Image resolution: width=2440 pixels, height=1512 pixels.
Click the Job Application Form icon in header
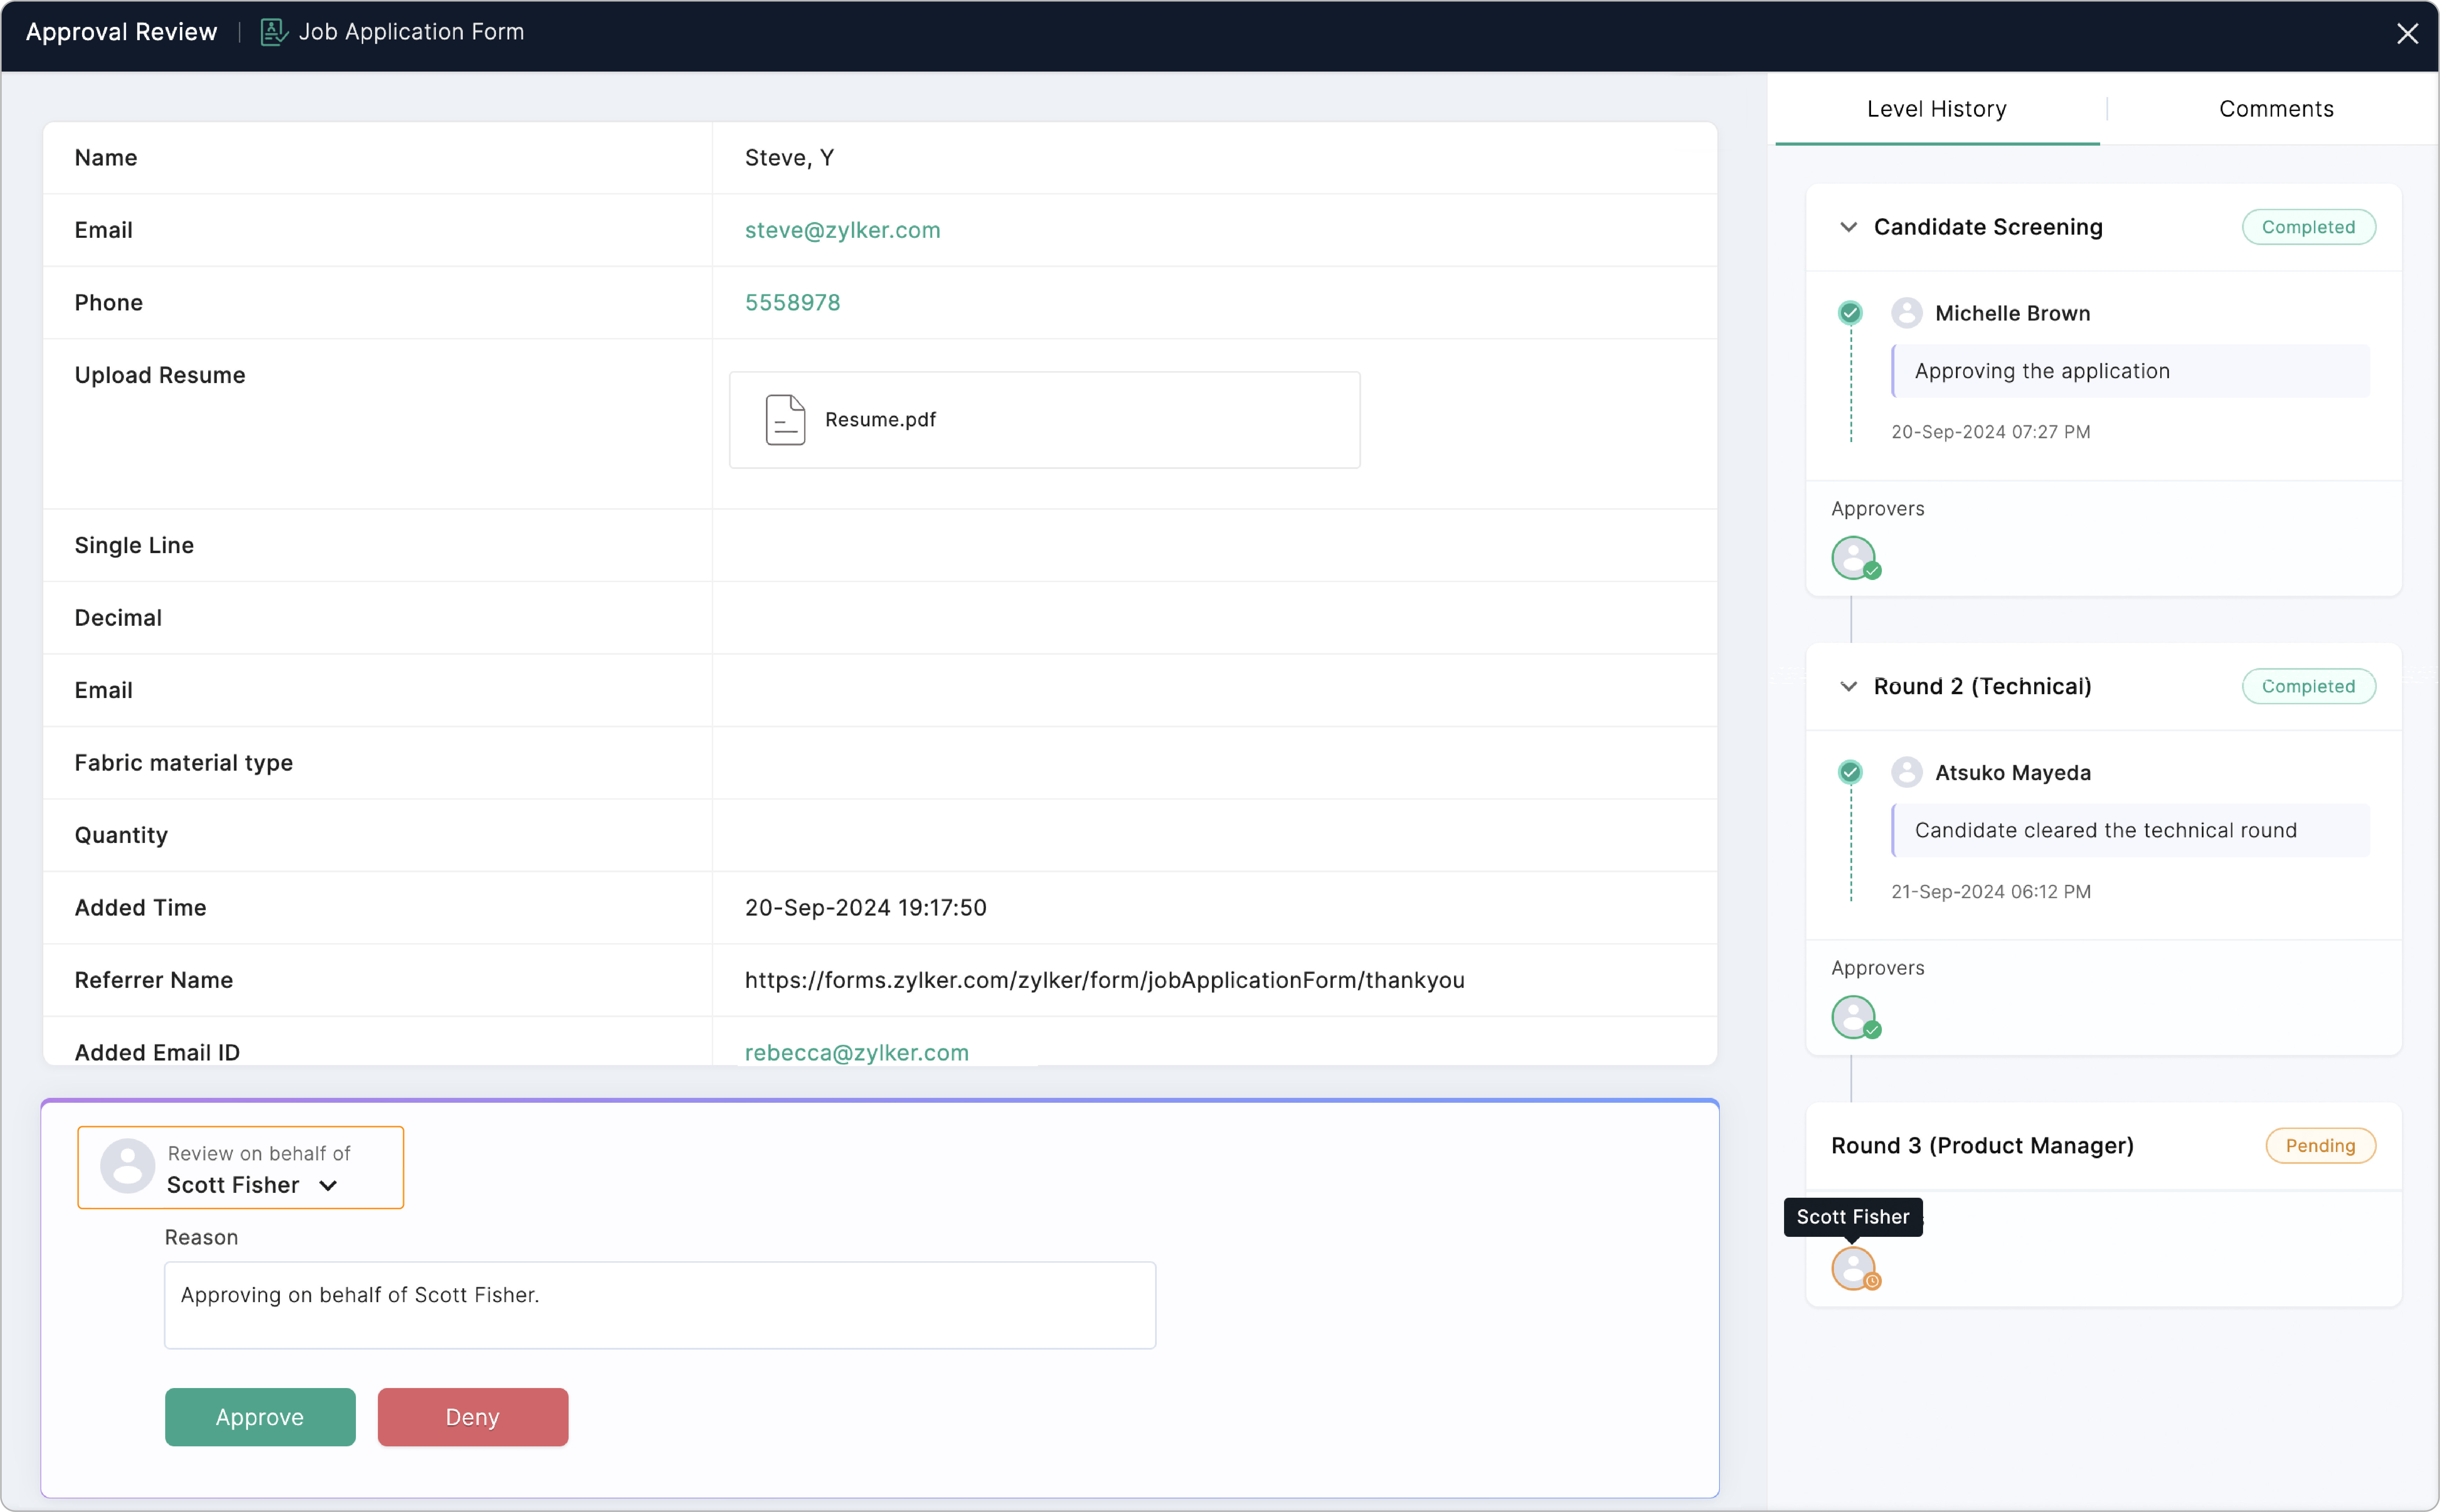click(x=274, y=32)
